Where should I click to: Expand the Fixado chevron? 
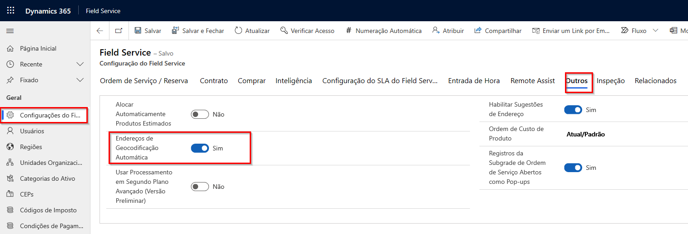81,80
